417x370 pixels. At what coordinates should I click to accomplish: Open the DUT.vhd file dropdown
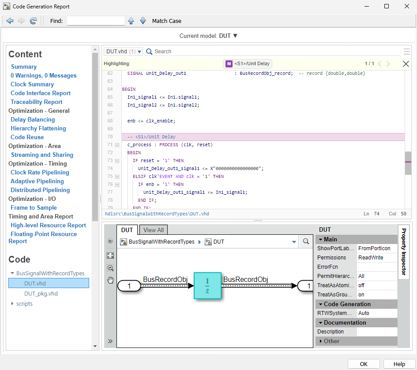pyautogui.click(x=124, y=52)
